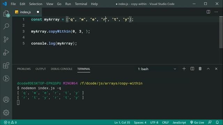223x125 pixels.
Task: Switch to the PROBLEMS panel tab
Action: tap(24, 69)
